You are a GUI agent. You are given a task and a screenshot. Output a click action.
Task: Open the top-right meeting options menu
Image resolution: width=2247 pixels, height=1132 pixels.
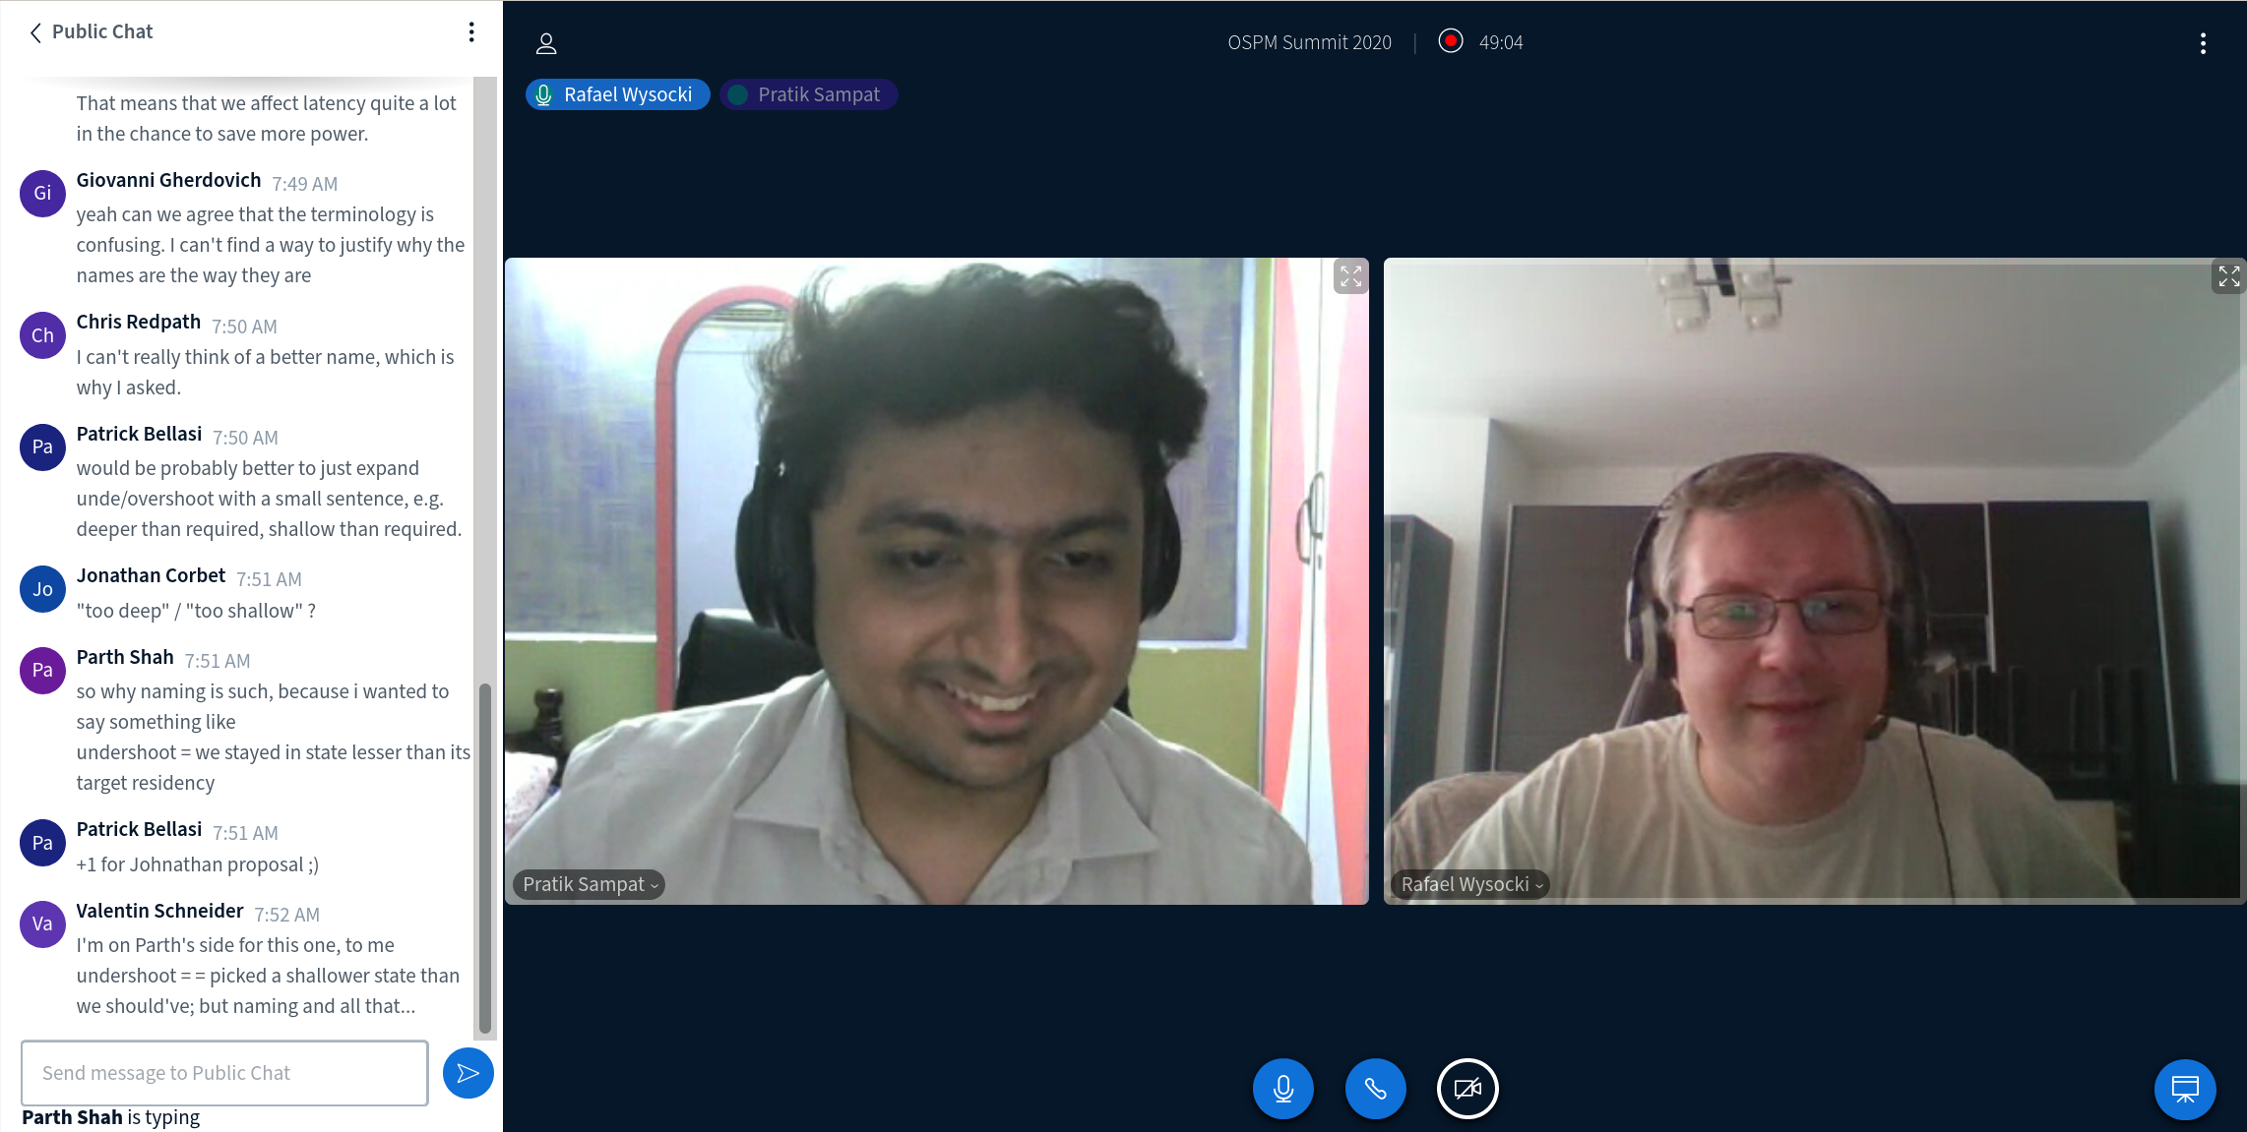tap(2203, 43)
